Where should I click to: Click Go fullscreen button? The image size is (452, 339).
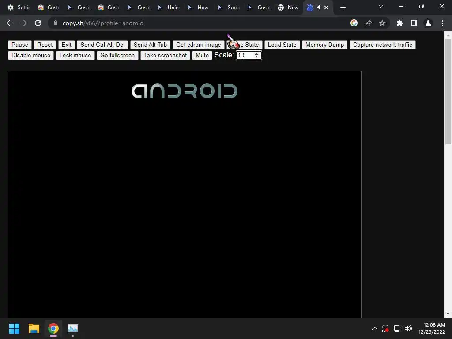point(117,55)
